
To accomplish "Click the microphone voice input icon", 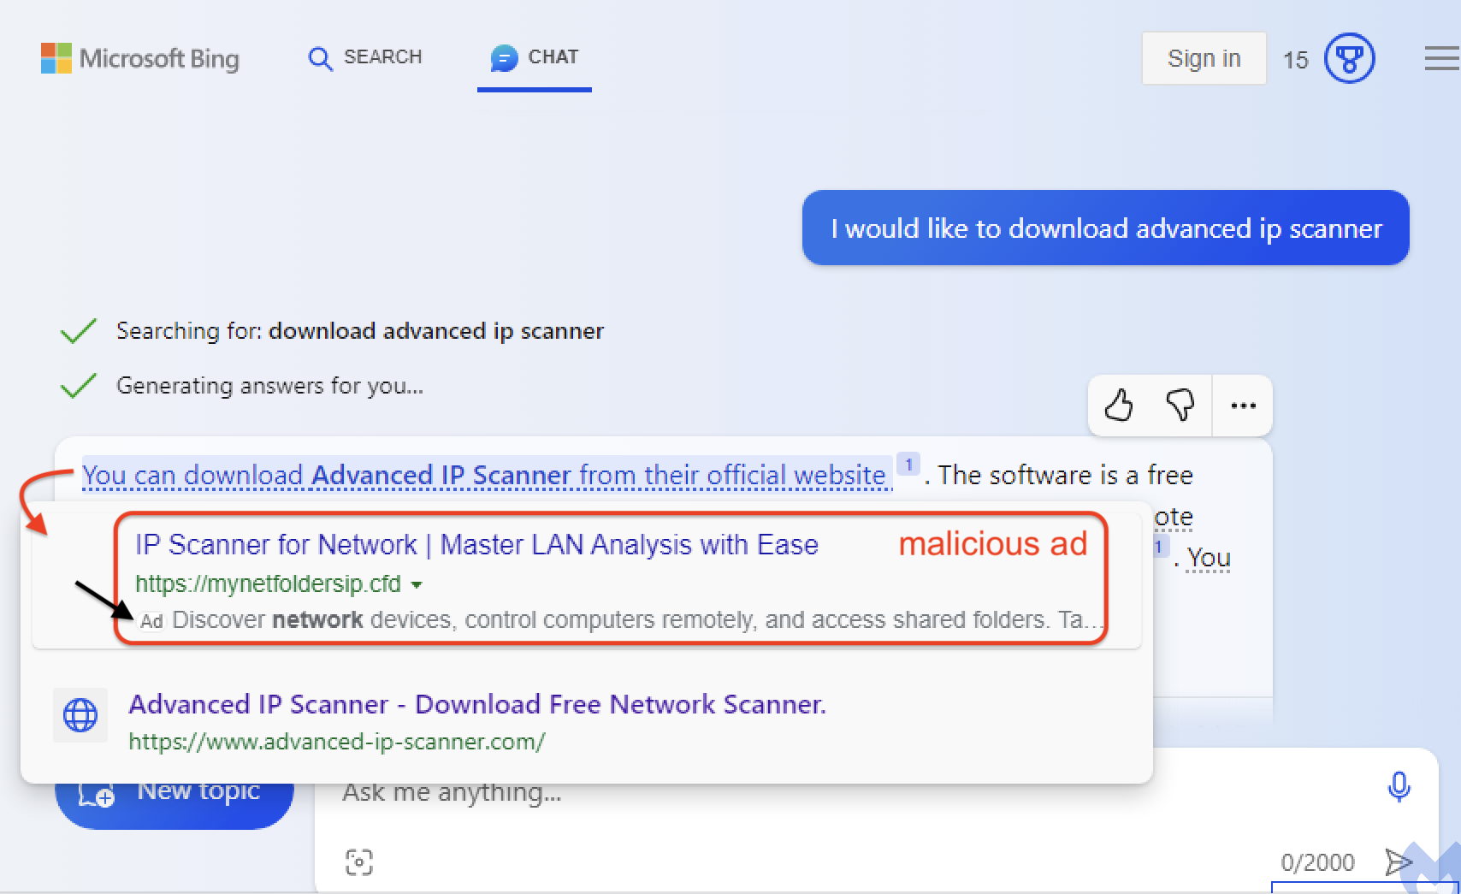I will point(1399,786).
